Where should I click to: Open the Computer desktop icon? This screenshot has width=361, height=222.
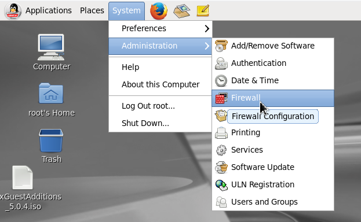[51, 47]
